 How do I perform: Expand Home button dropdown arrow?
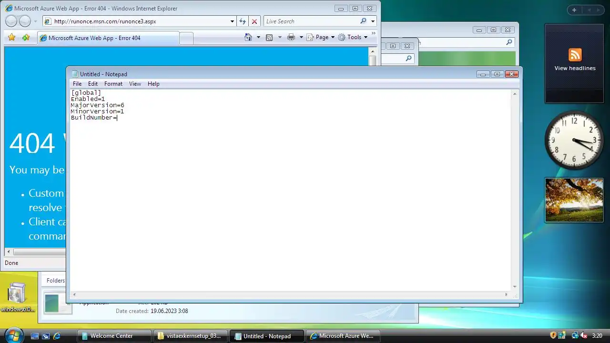tap(258, 37)
